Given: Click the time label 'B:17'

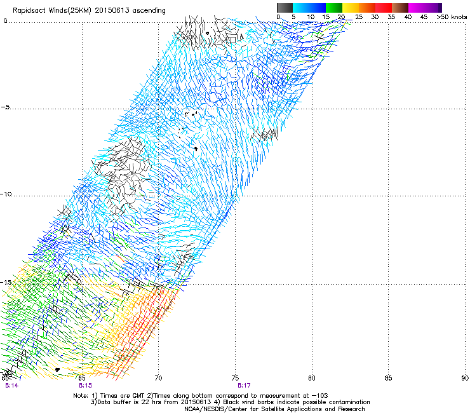Looking at the screenshot, I should [x=244, y=386].
